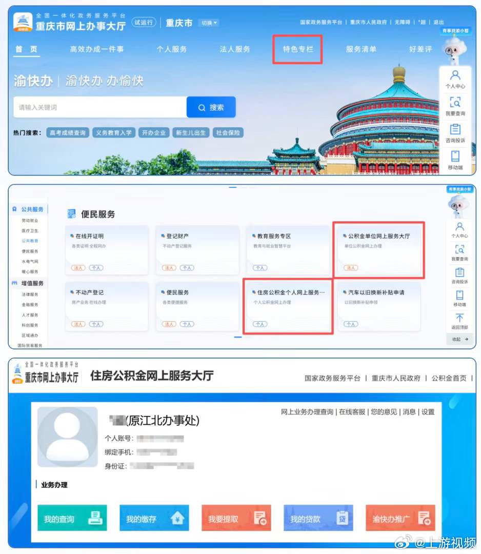This screenshot has height=554, width=481.
Task: Select hot search tag 义务教育入学
Action: [x=114, y=133]
